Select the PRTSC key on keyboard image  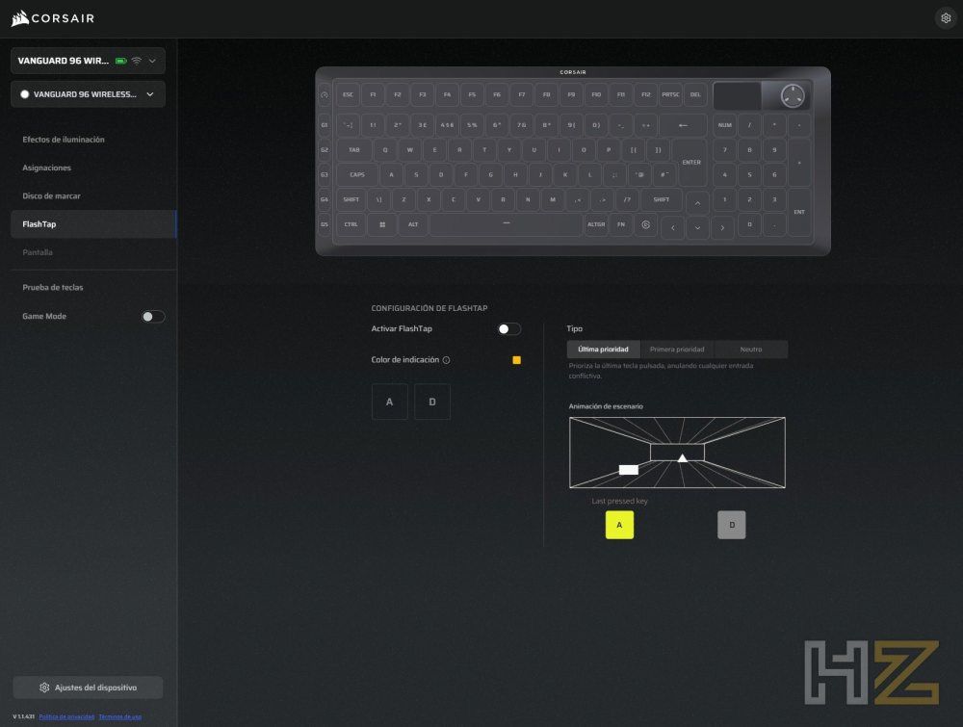[x=670, y=95]
